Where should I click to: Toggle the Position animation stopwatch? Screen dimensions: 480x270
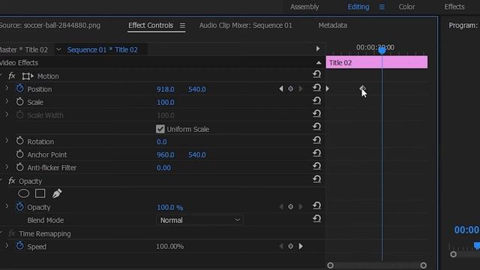tap(20, 88)
